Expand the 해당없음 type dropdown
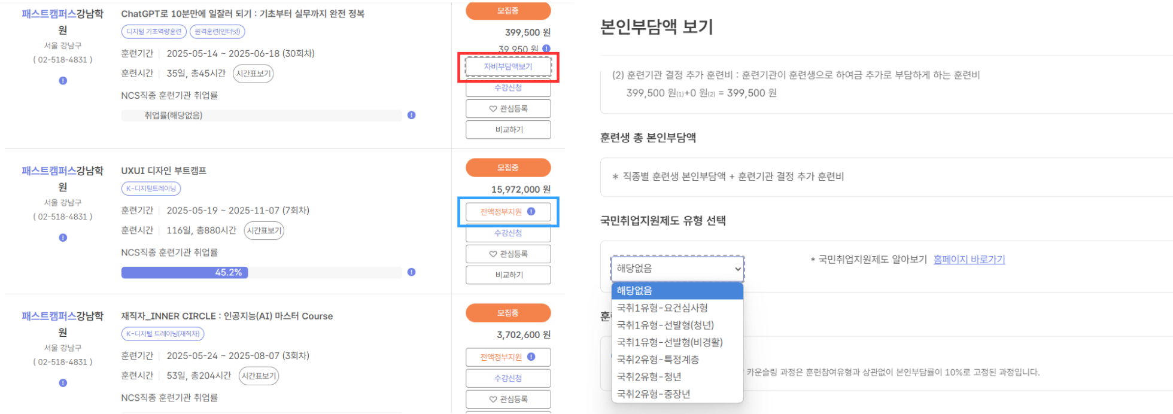Image resolution: width=1173 pixels, height=414 pixels. coord(677,269)
